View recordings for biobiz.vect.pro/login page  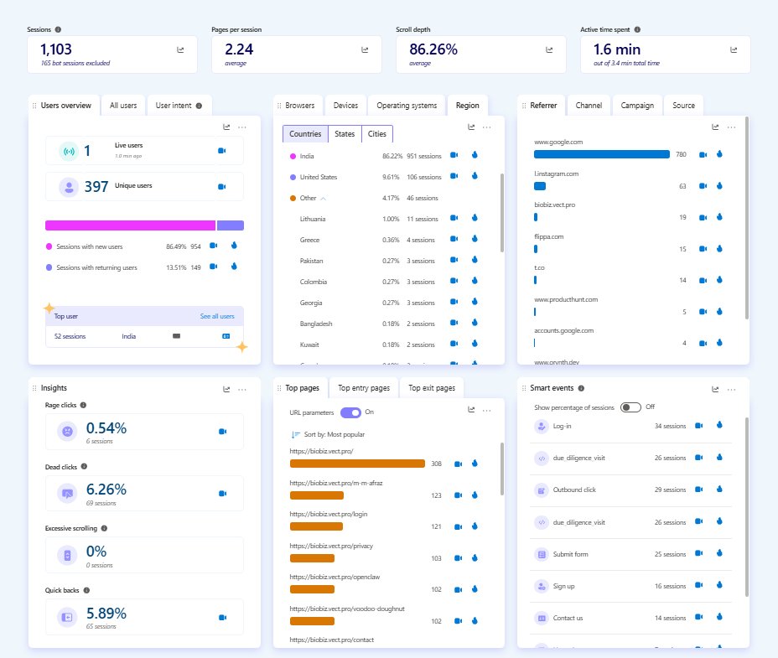(458, 526)
